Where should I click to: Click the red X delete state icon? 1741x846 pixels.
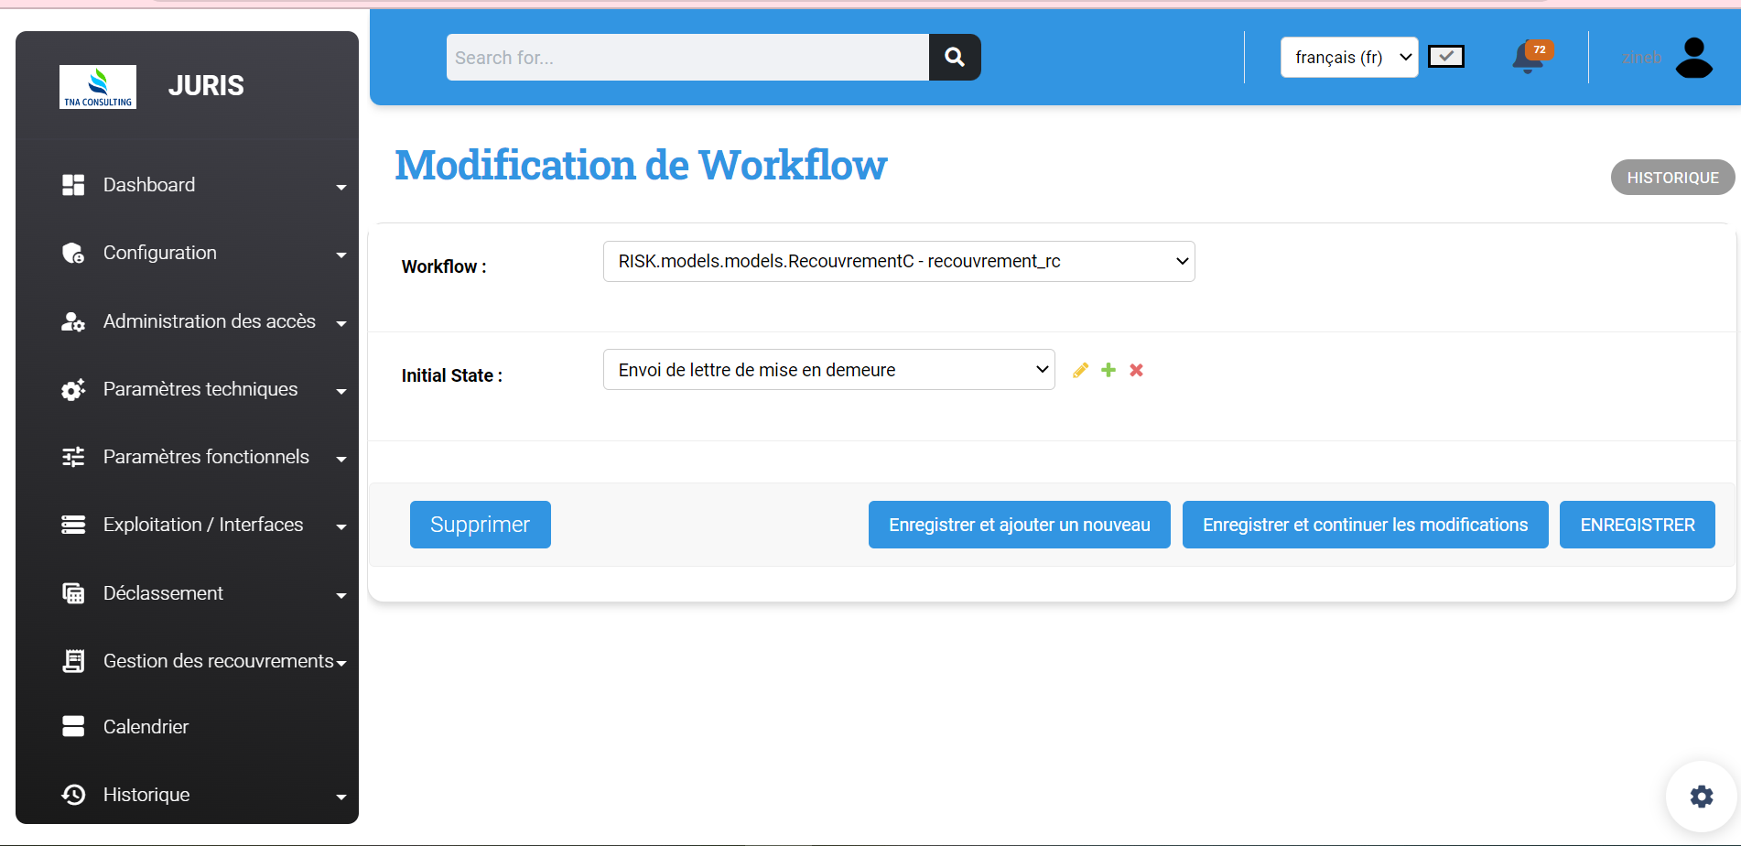1136,370
